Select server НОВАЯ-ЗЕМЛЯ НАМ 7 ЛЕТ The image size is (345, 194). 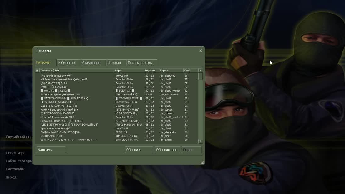click(116, 140)
